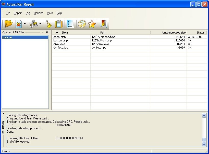Close the Opened RAR Files panel
209x154 pixels.
(x=46, y=32)
